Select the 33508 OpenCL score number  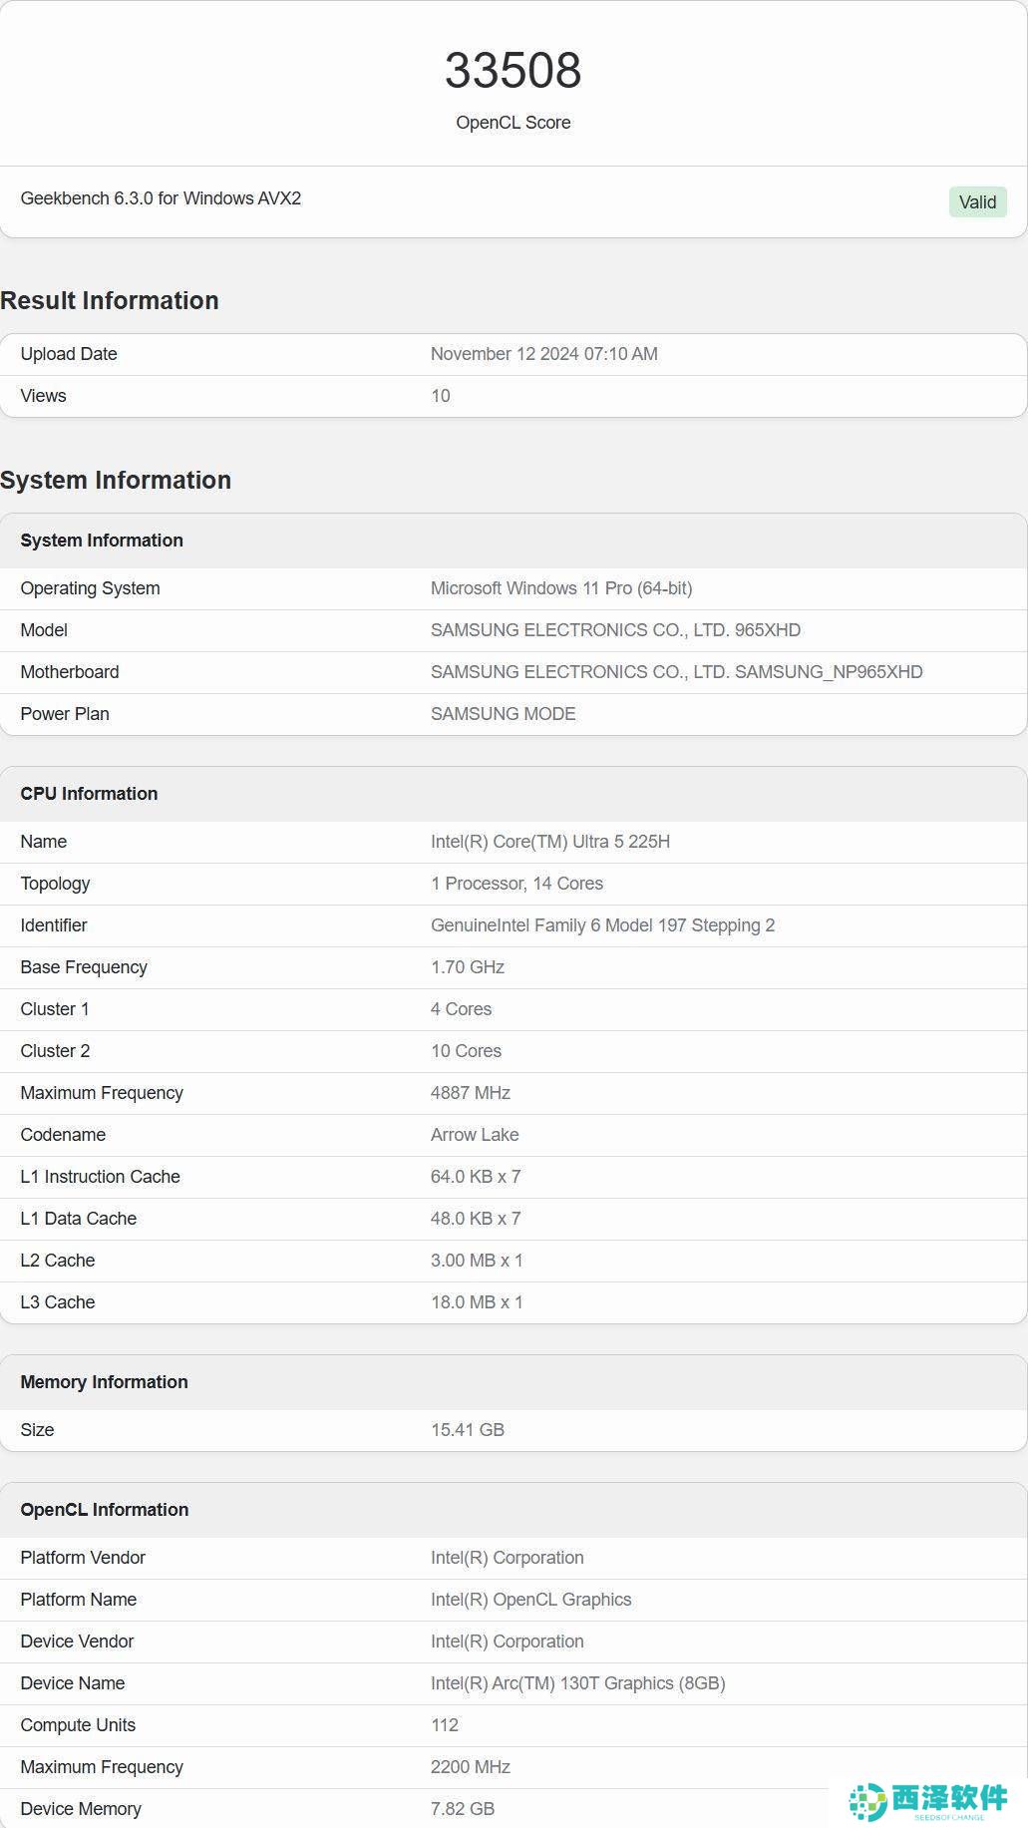513,70
